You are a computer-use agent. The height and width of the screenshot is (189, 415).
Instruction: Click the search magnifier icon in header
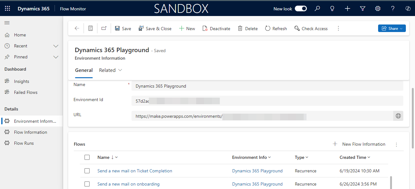(x=317, y=9)
